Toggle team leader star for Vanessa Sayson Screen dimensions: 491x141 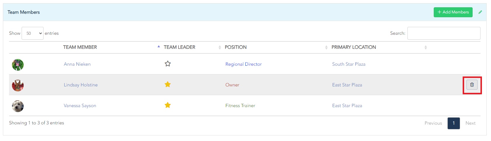tap(168, 105)
